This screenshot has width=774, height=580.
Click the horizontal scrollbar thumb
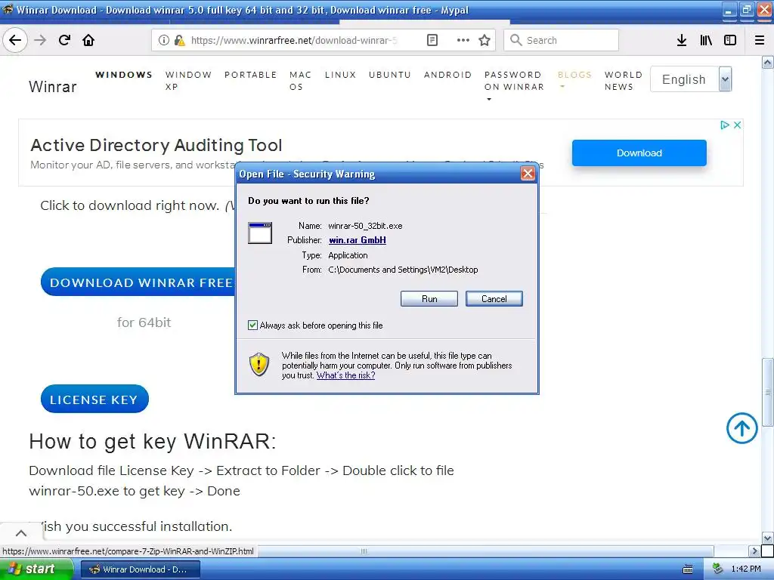(x=363, y=551)
